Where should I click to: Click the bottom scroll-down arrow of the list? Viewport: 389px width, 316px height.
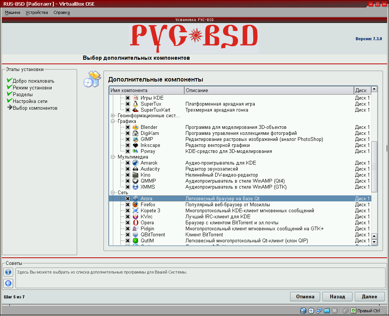pos(374,242)
